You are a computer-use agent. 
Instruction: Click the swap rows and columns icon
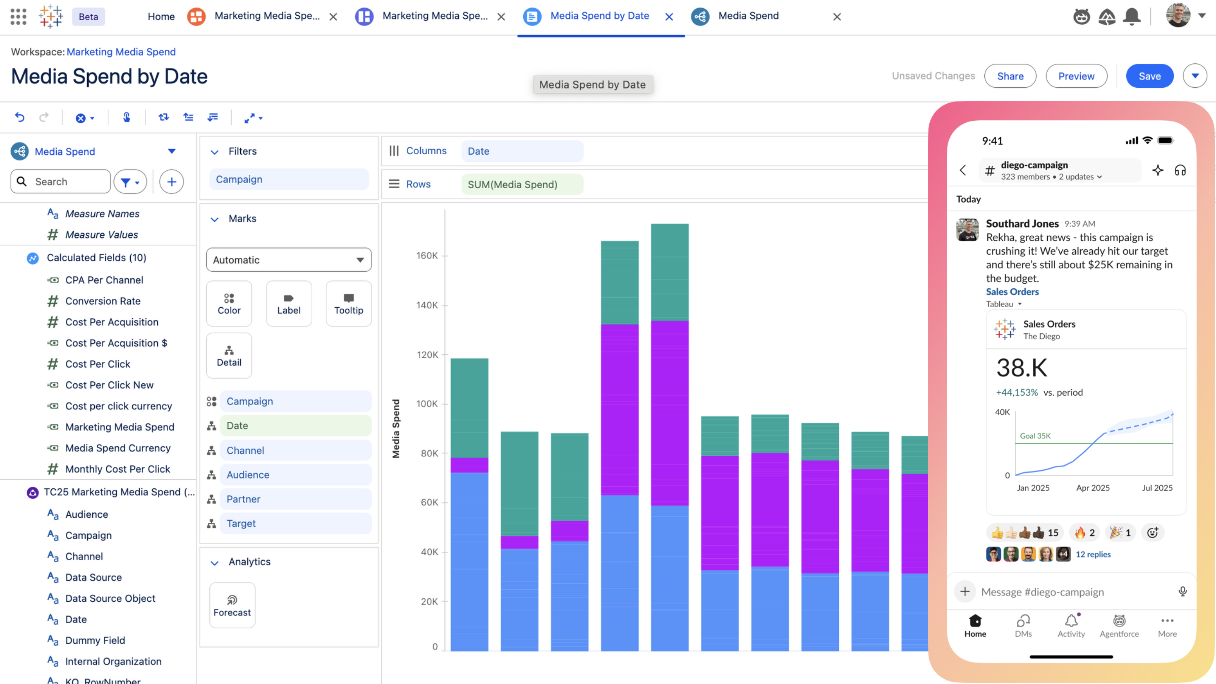click(x=163, y=117)
